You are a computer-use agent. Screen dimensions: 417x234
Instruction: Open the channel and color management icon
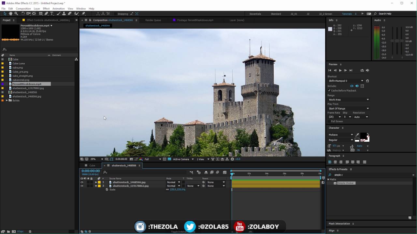click(141, 159)
